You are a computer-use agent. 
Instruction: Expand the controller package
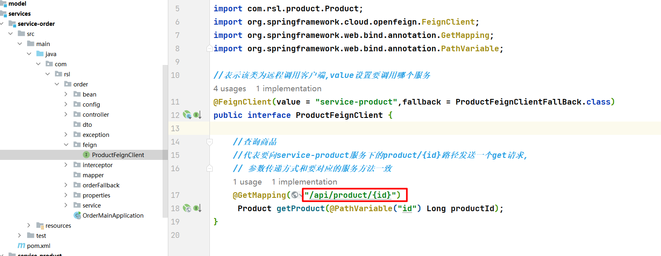click(x=66, y=114)
